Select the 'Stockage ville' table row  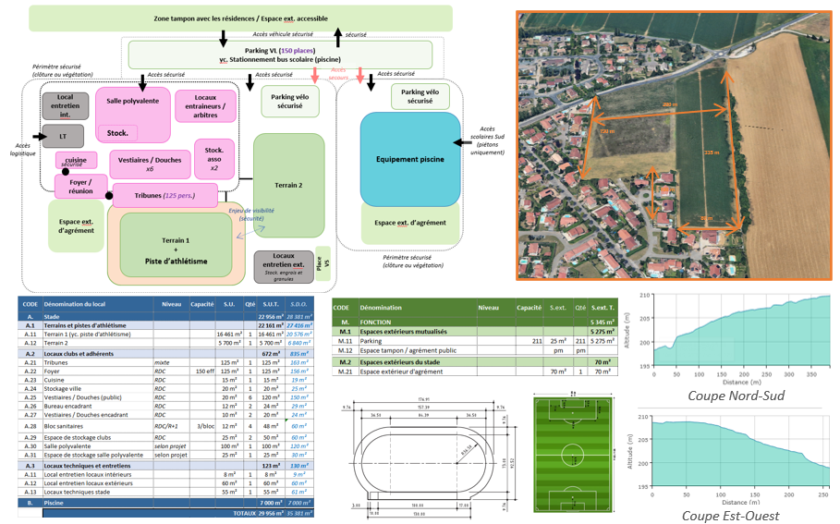(165, 388)
